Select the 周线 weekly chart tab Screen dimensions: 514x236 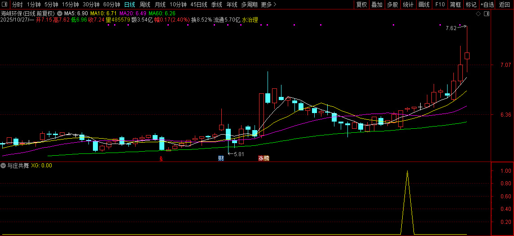tap(145, 4)
